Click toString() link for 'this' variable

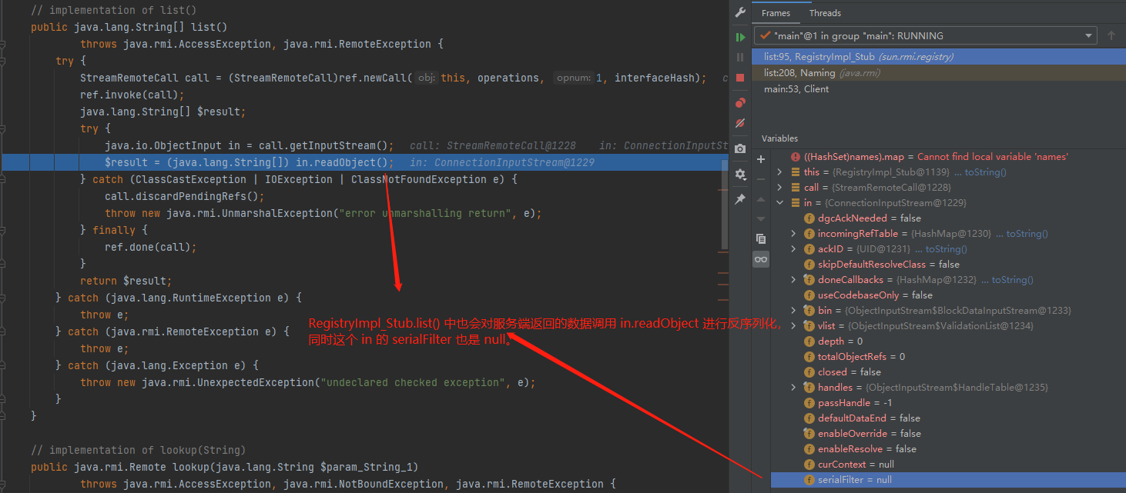point(985,172)
